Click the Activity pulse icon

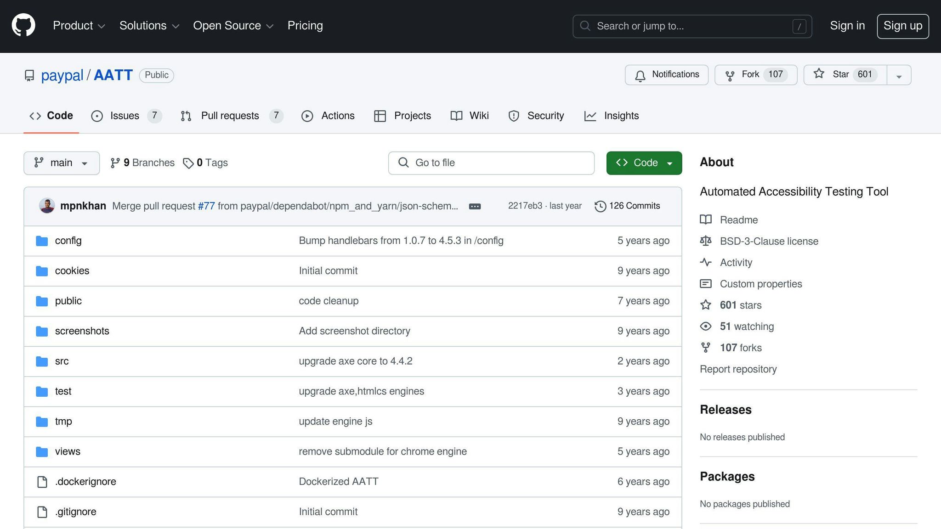point(706,262)
